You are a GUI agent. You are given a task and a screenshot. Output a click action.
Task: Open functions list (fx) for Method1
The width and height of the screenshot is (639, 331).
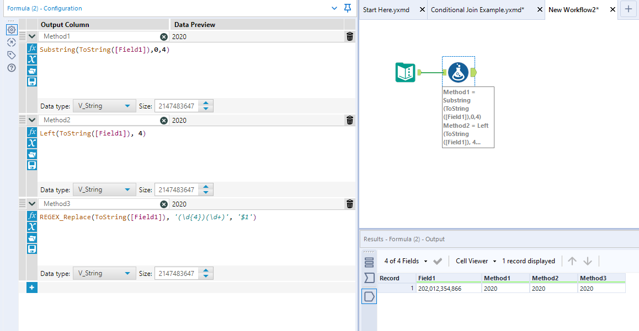32,48
